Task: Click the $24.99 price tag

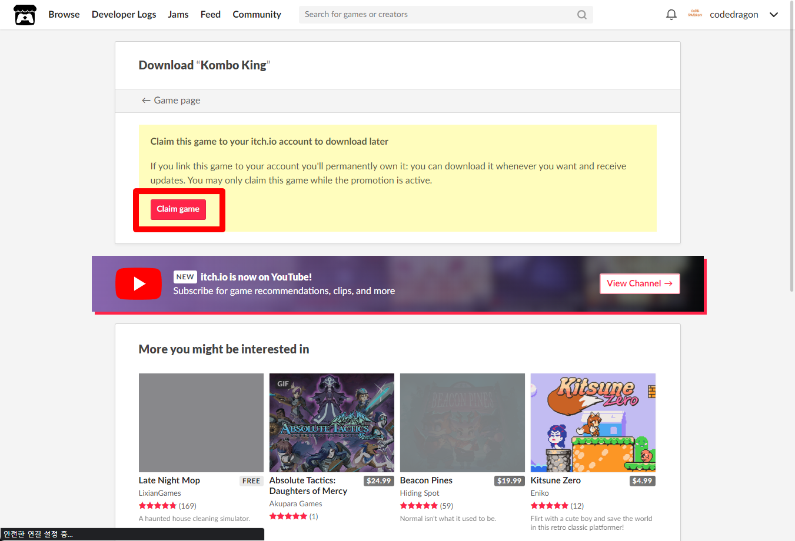Action: [x=379, y=481]
